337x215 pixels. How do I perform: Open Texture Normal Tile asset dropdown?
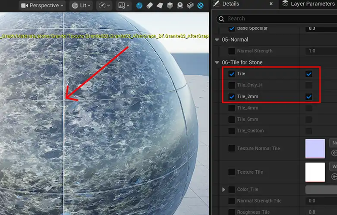click(x=333, y=143)
